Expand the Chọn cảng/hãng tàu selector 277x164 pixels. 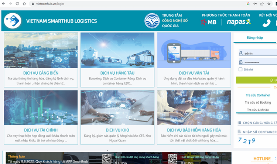pos(259,123)
